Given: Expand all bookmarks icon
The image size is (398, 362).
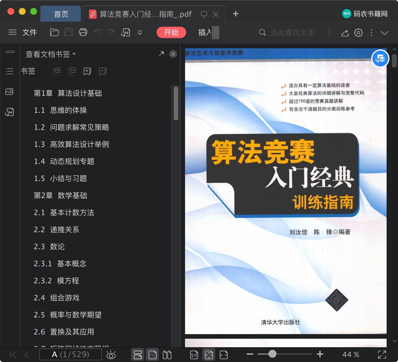Looking at the screenshot, I should tap(57, 71).
